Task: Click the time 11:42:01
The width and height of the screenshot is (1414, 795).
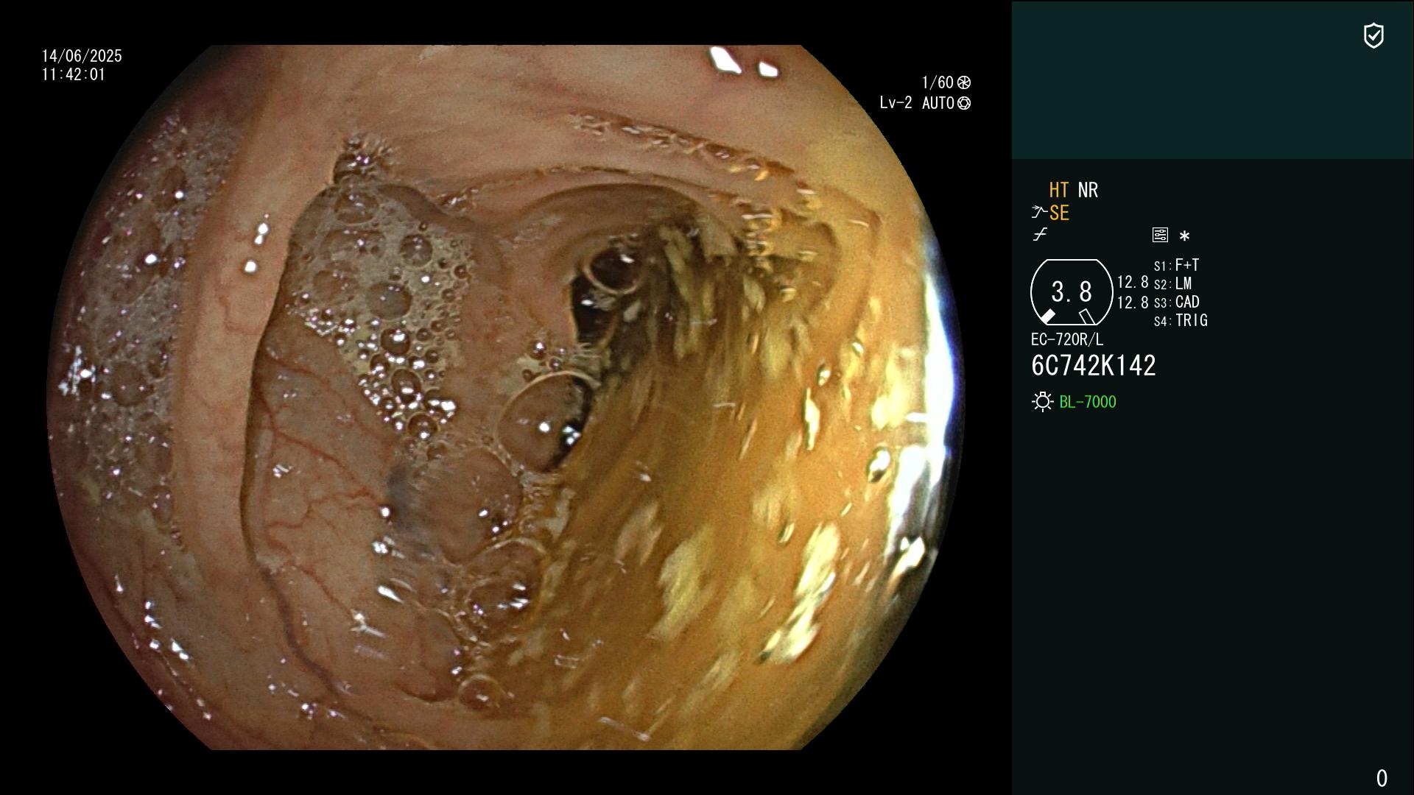Action: click(74, 74)
